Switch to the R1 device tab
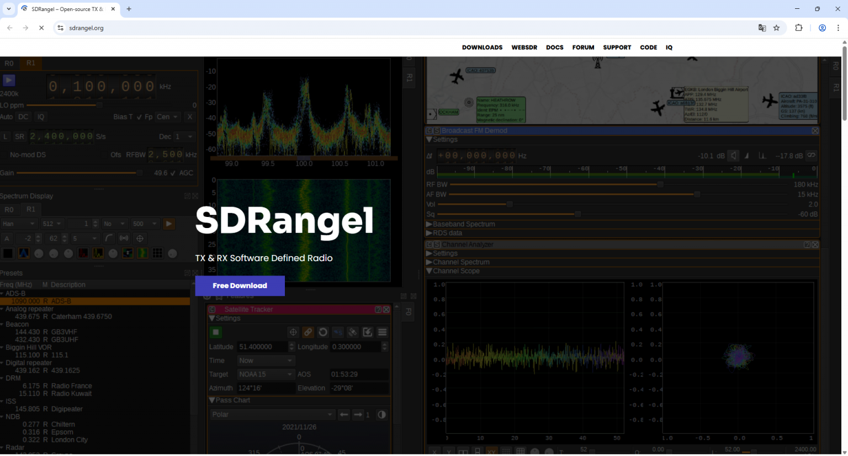This screenshot has height=456, width=848. tap(30, 63)
